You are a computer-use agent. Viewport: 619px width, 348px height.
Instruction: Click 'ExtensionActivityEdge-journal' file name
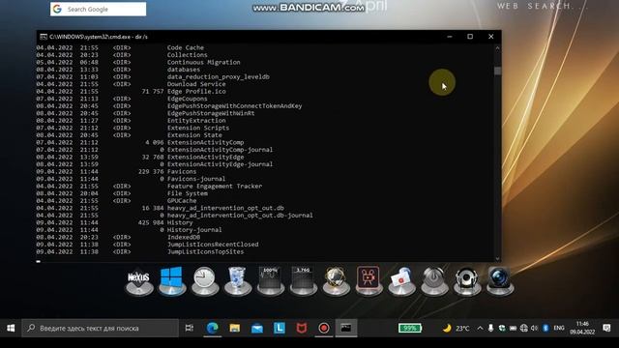coord(220,164)
